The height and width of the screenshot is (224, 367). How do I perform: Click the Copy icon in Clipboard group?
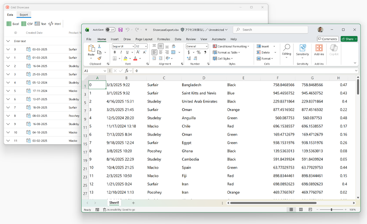[x=99, y=52]
